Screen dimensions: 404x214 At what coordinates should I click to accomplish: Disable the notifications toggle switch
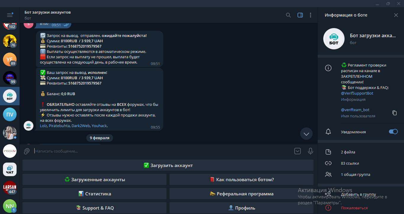[x=393, y=132]
